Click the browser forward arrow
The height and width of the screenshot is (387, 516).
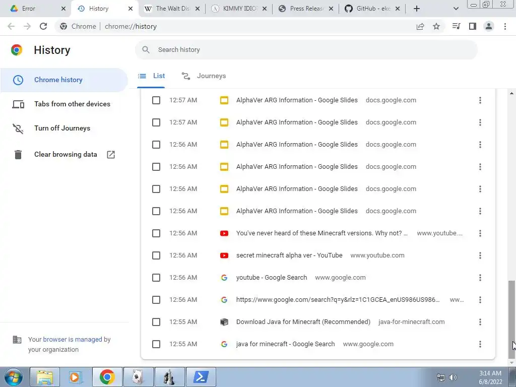tap(27, 26)
